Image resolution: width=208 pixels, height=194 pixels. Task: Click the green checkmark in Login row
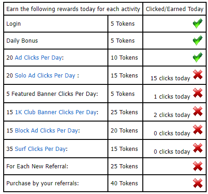coord(197,23)
